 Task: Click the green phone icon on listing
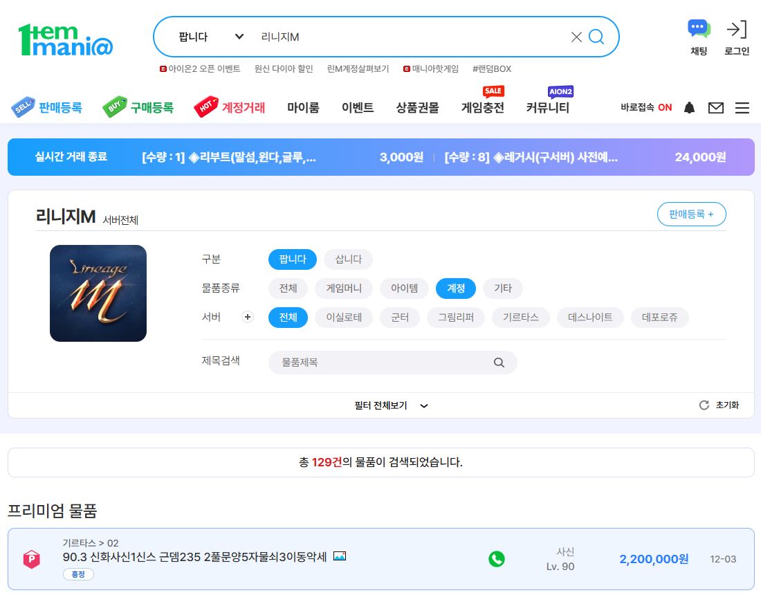497,559
